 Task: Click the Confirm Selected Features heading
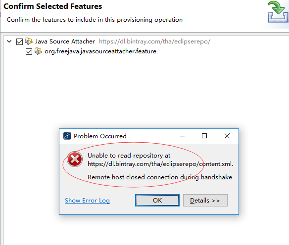(53, 6)
